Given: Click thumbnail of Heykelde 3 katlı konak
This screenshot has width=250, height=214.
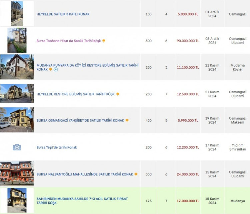Looking at the screenshot, I should click(17, 14).
